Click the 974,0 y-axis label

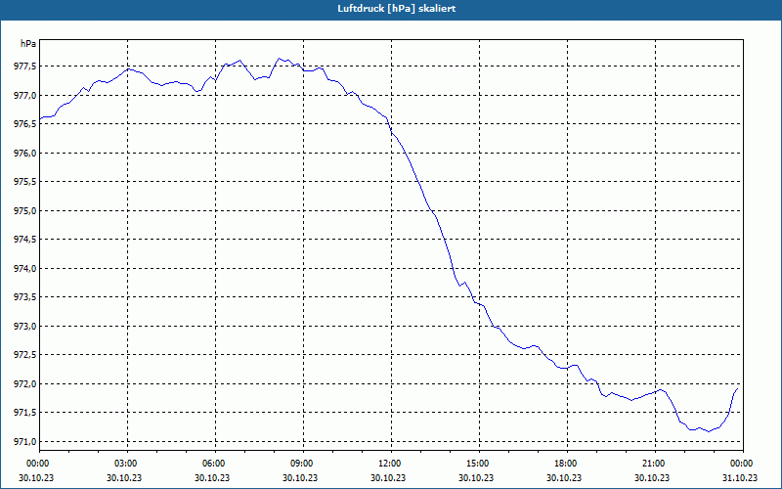coord(25,268)
